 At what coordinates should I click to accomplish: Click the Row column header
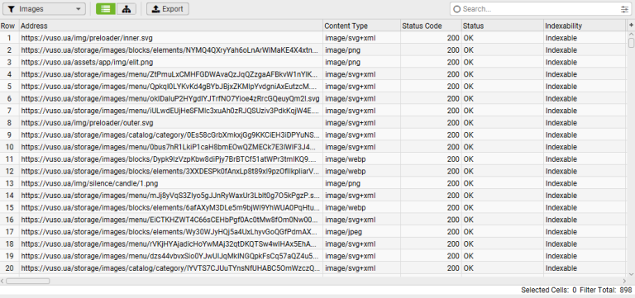9,26
